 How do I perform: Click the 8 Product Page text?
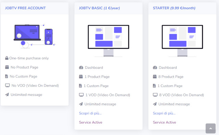click(x=171, y=77)
